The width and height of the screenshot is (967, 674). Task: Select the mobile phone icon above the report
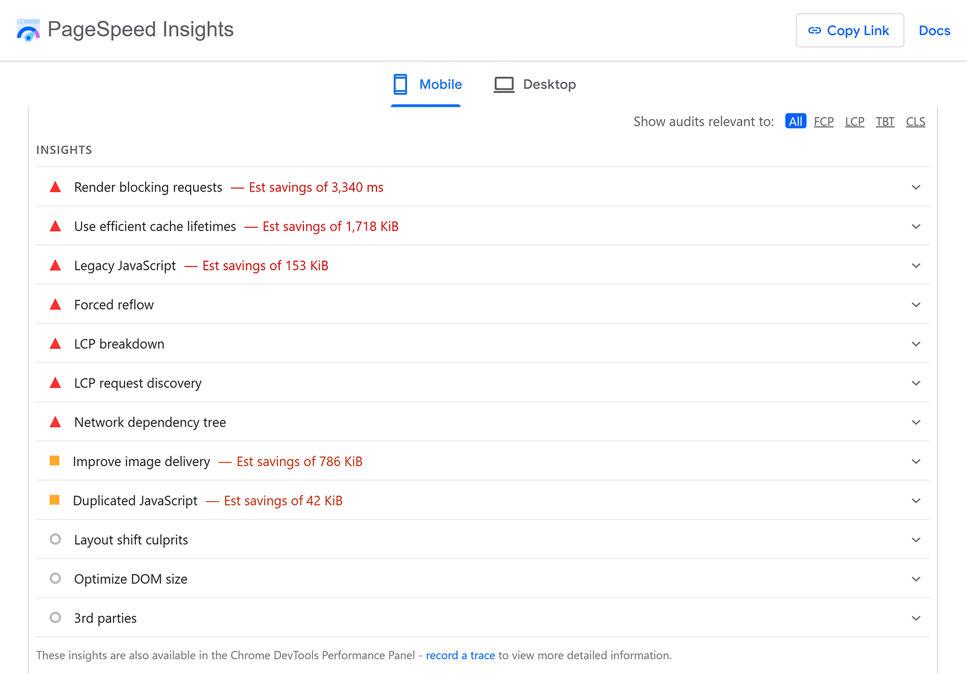pyautogui.click(x=400, y=84)
